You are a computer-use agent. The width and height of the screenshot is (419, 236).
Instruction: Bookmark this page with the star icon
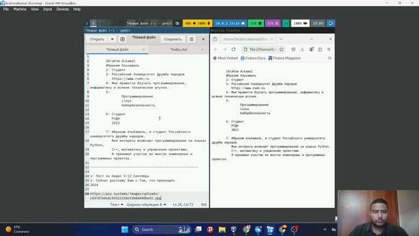(282, 50)
